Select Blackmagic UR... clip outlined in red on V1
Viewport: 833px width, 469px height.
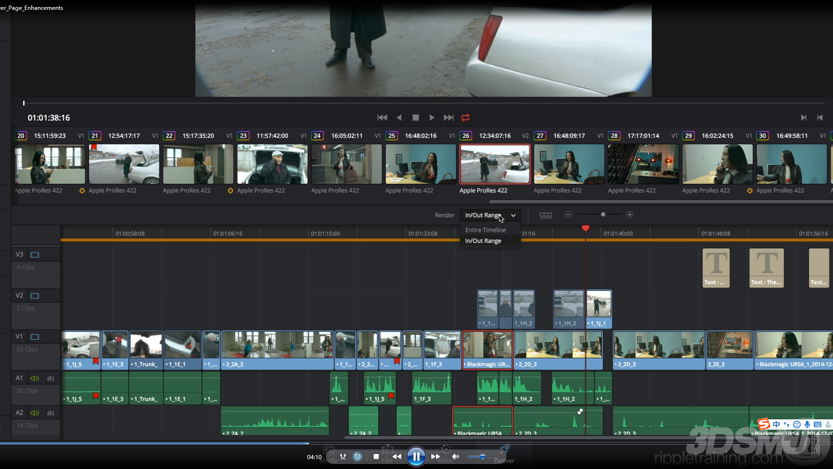[487, 350]
